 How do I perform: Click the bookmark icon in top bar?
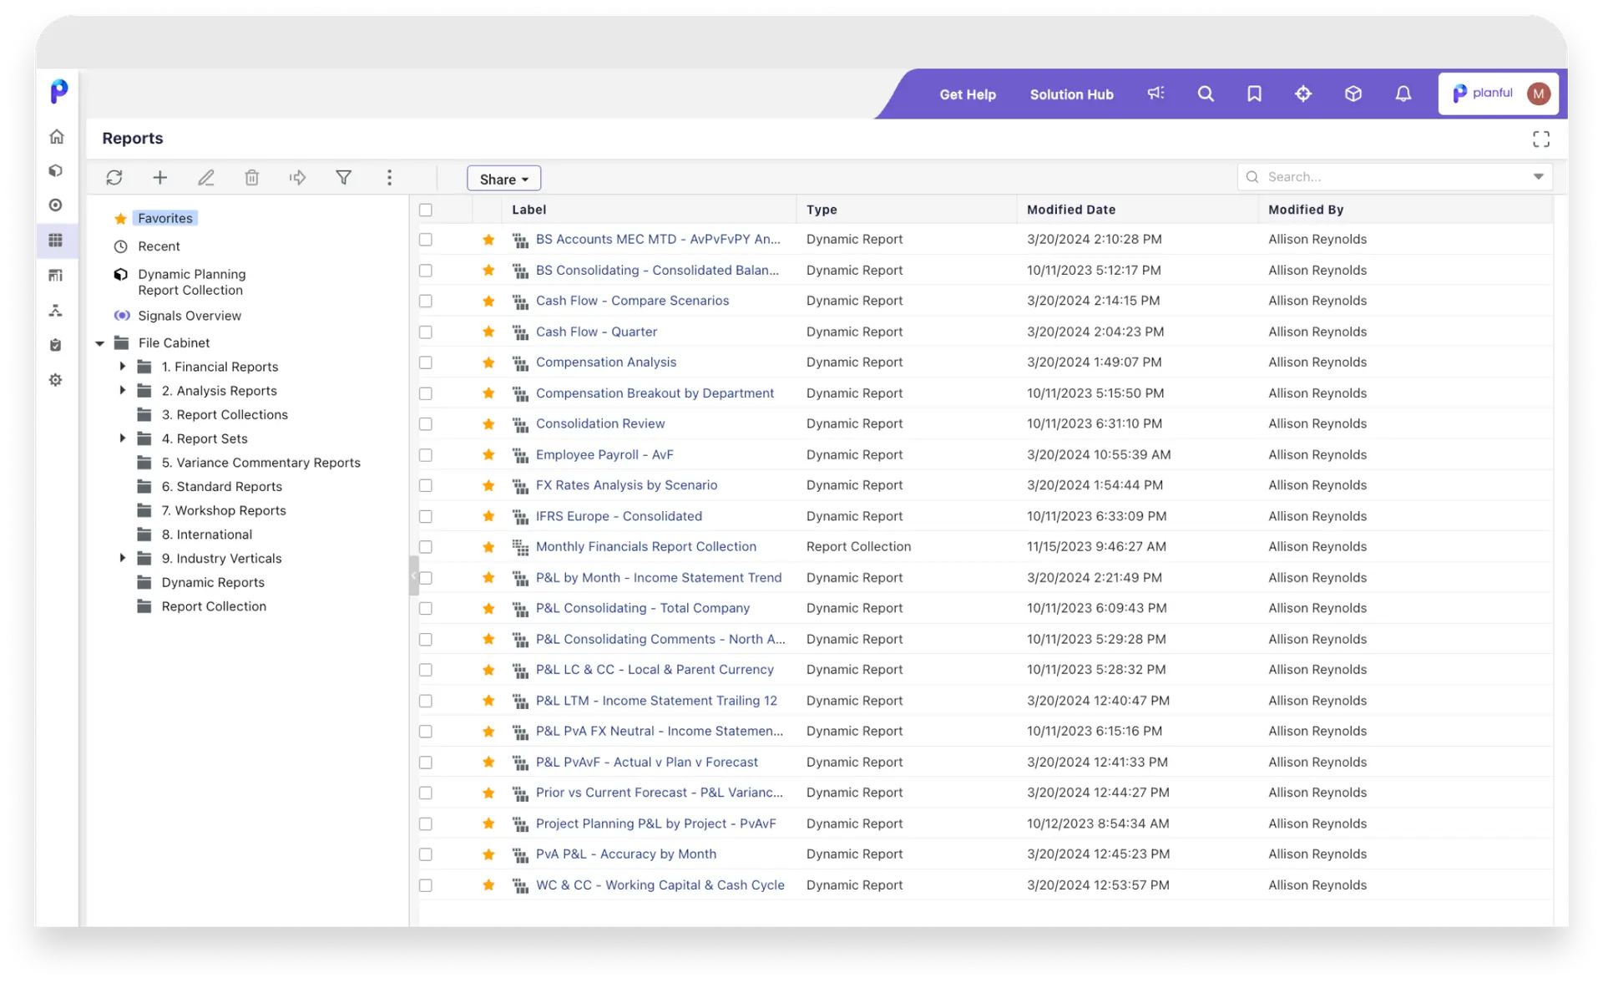[x=1254, y=94]
